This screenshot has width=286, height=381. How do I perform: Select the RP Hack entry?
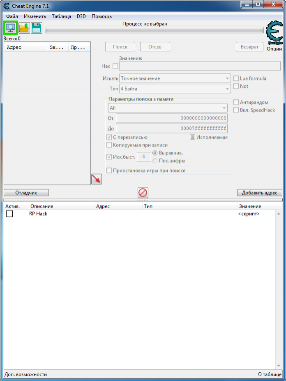click(38, 214)
